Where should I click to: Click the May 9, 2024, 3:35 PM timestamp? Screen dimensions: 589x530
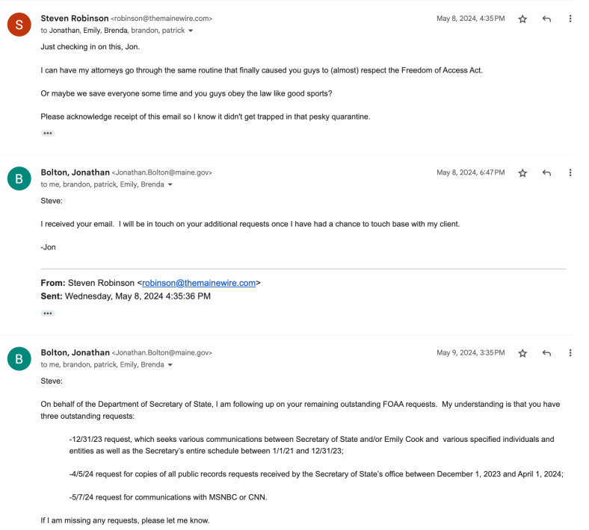coord(470,353)
